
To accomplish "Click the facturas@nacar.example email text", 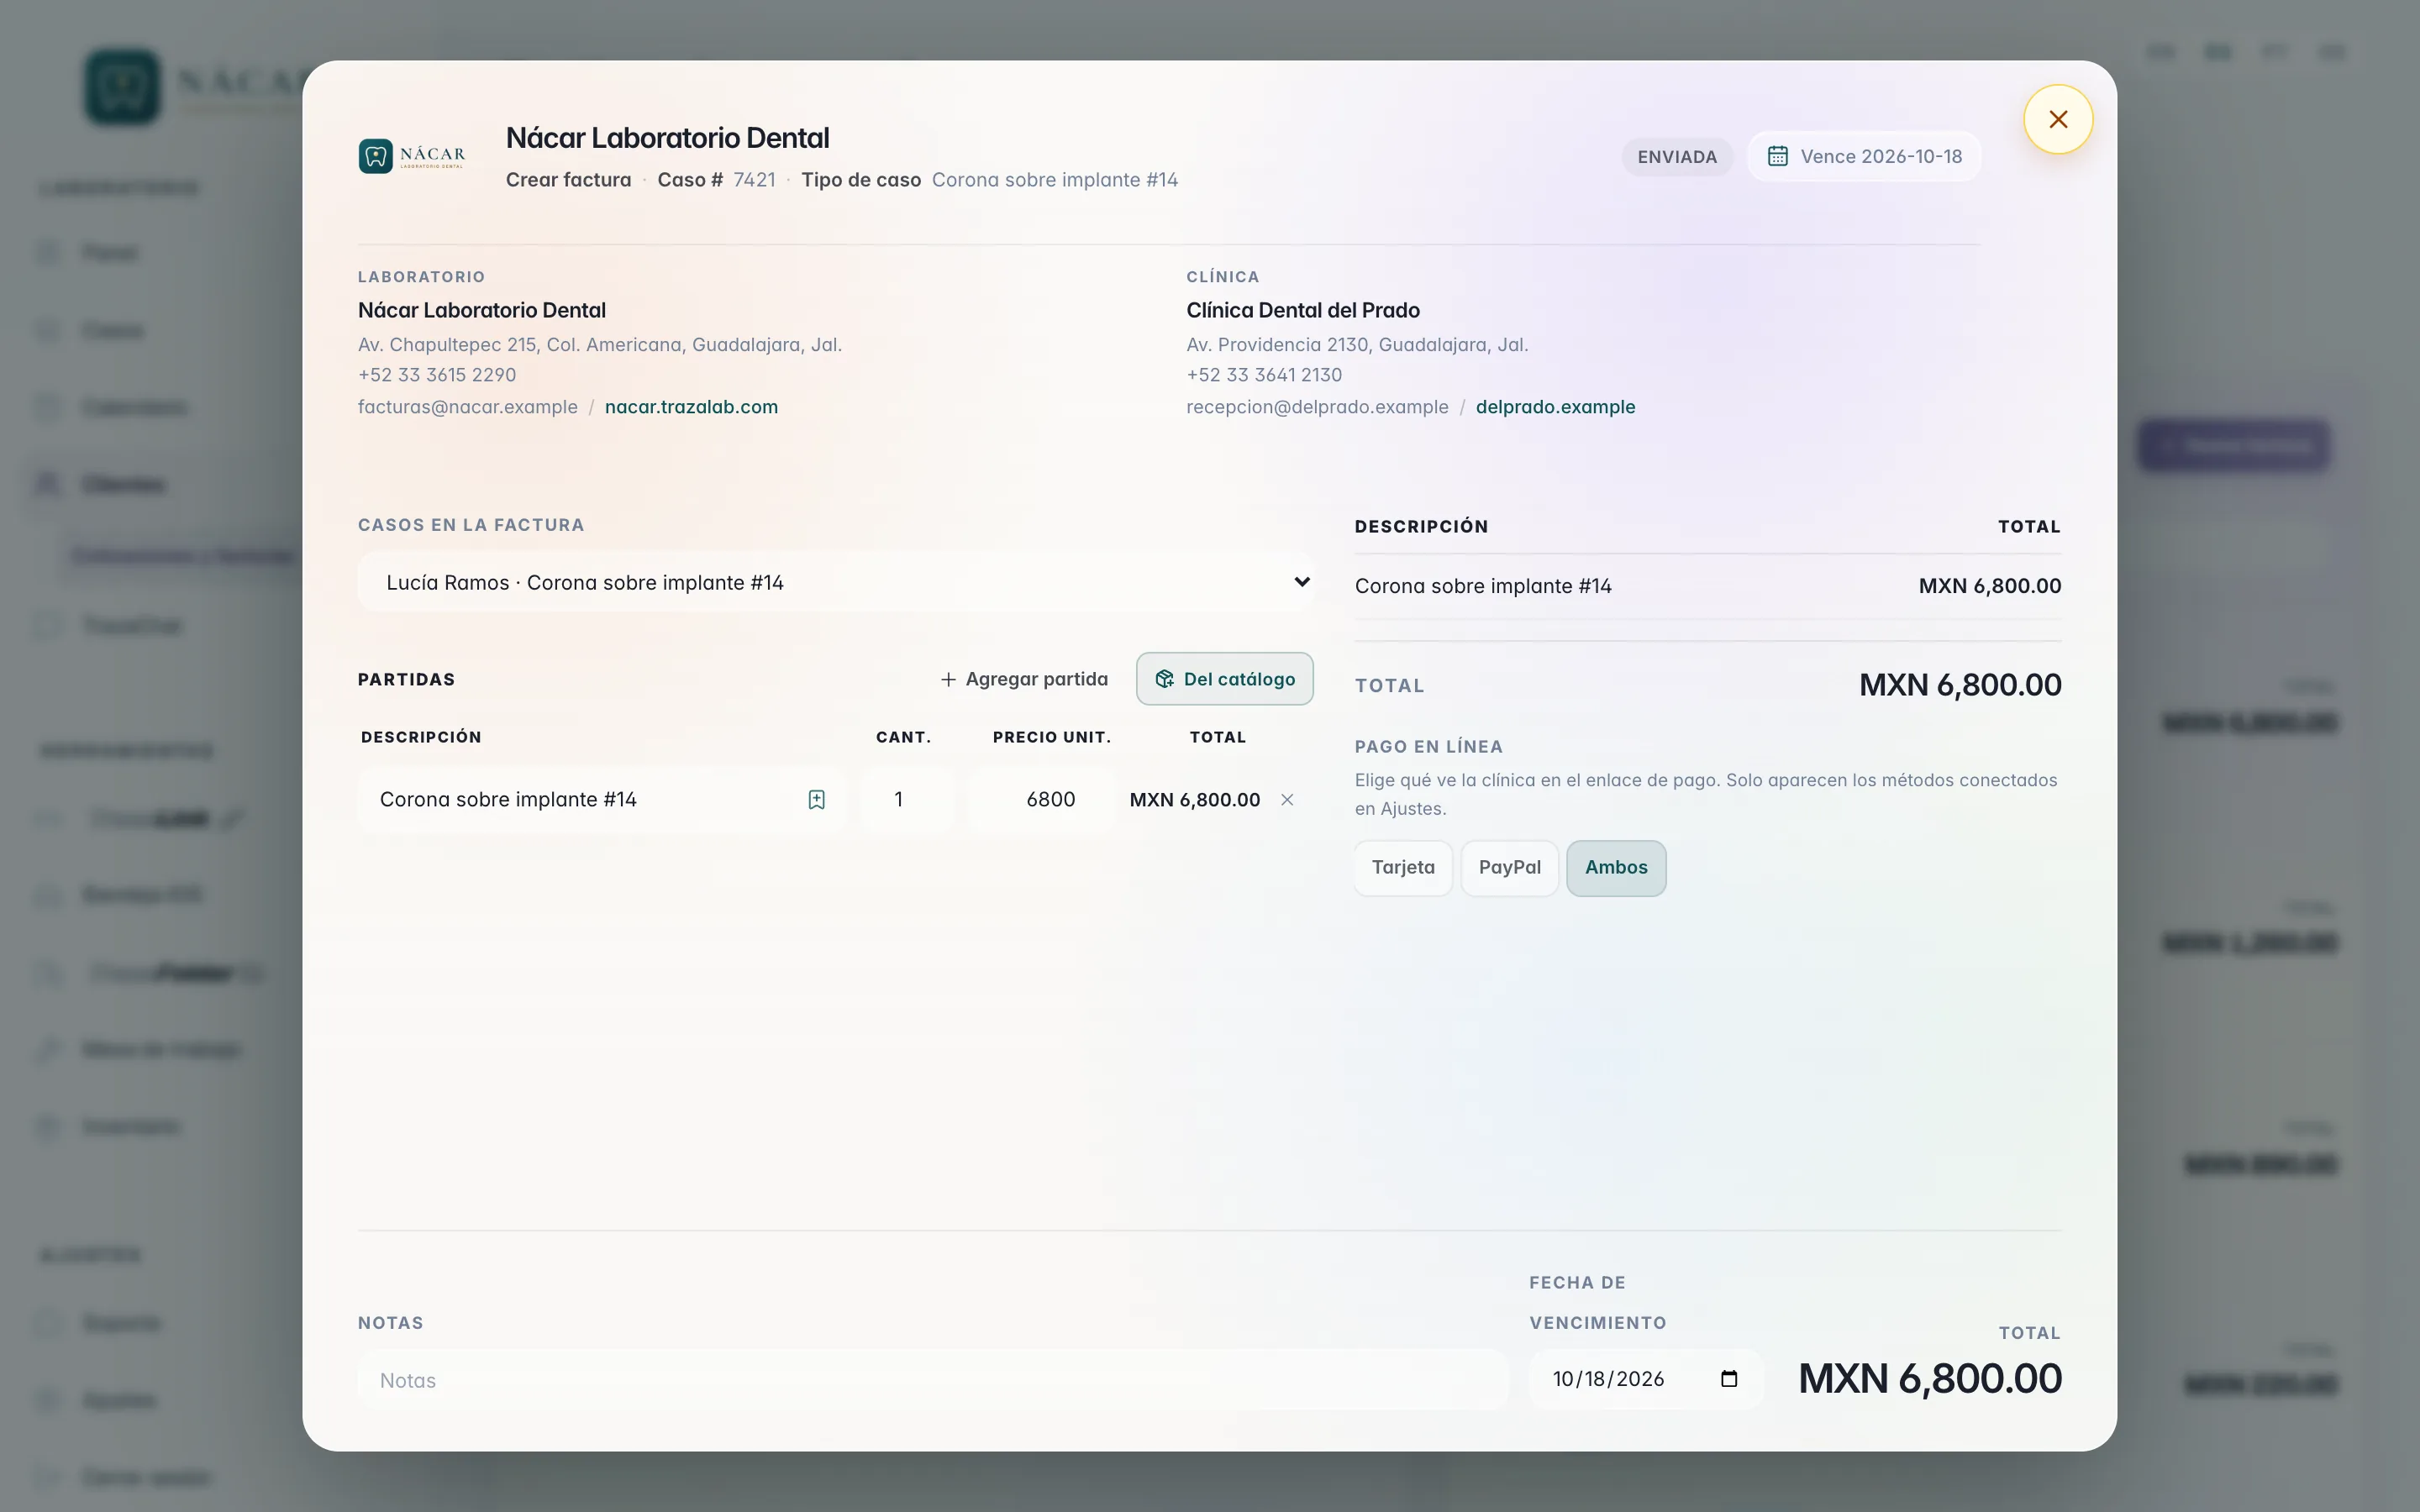I will click(468, 407).
